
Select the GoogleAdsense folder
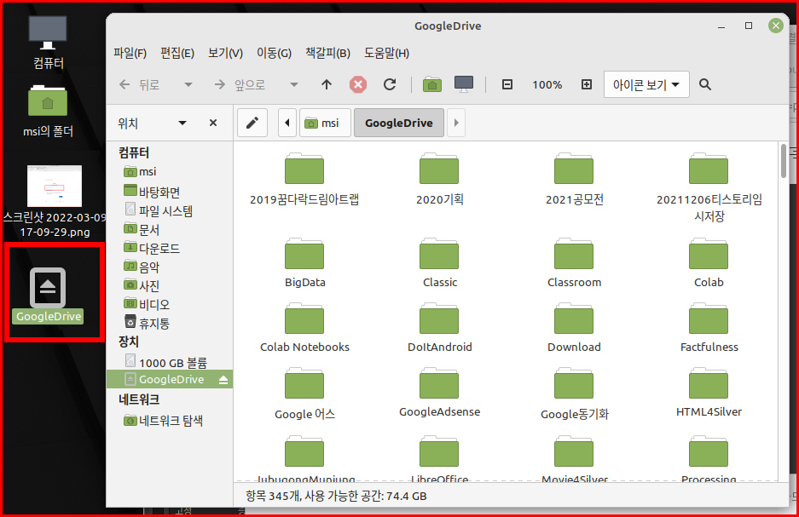pos(439,393)
